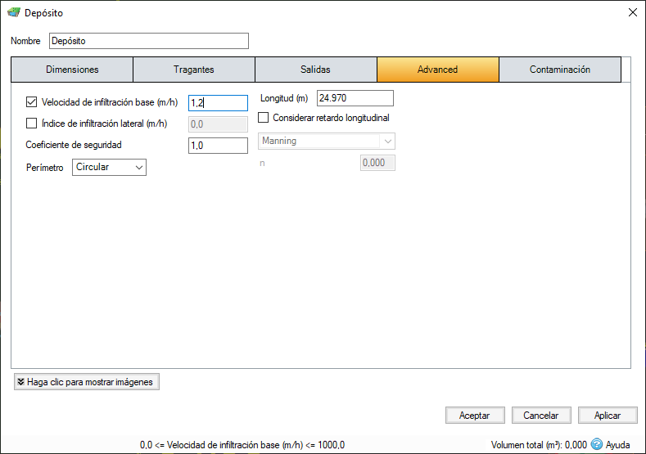Click the infiltration base velocity field 1,2

pos(218,103)
